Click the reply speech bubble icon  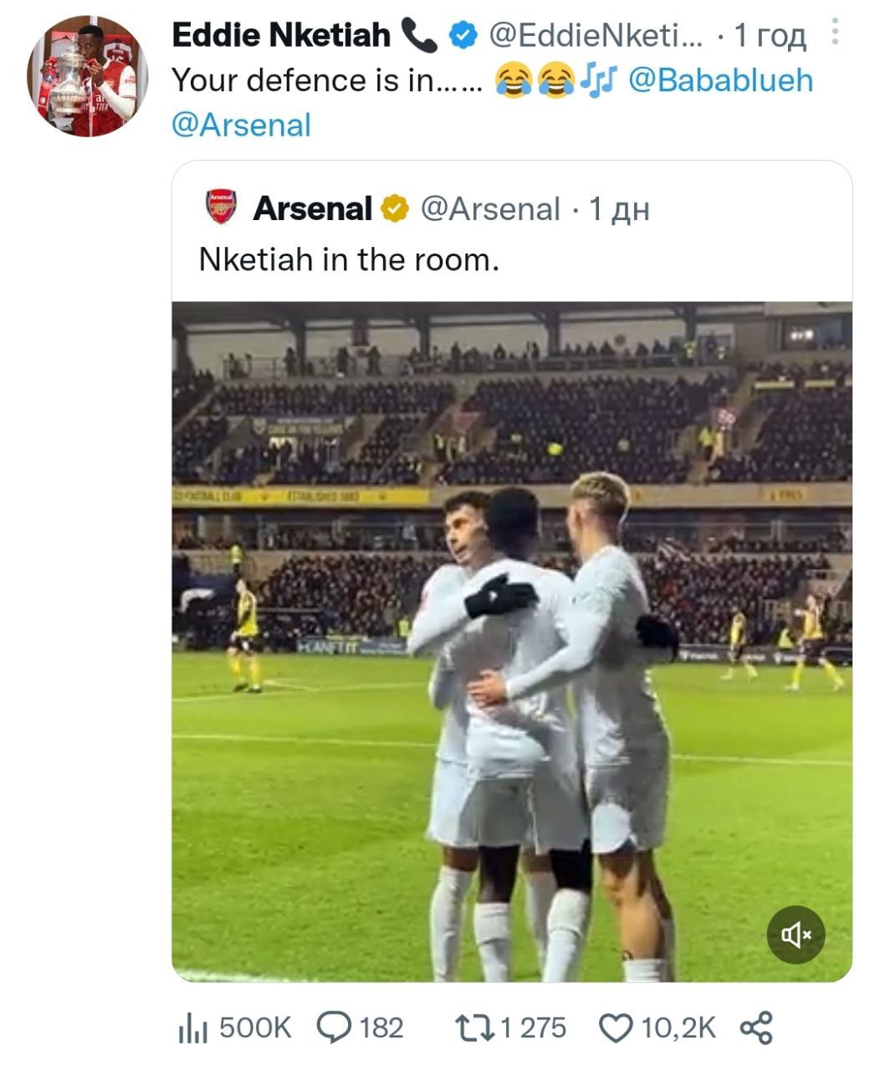coord(334,1027)
